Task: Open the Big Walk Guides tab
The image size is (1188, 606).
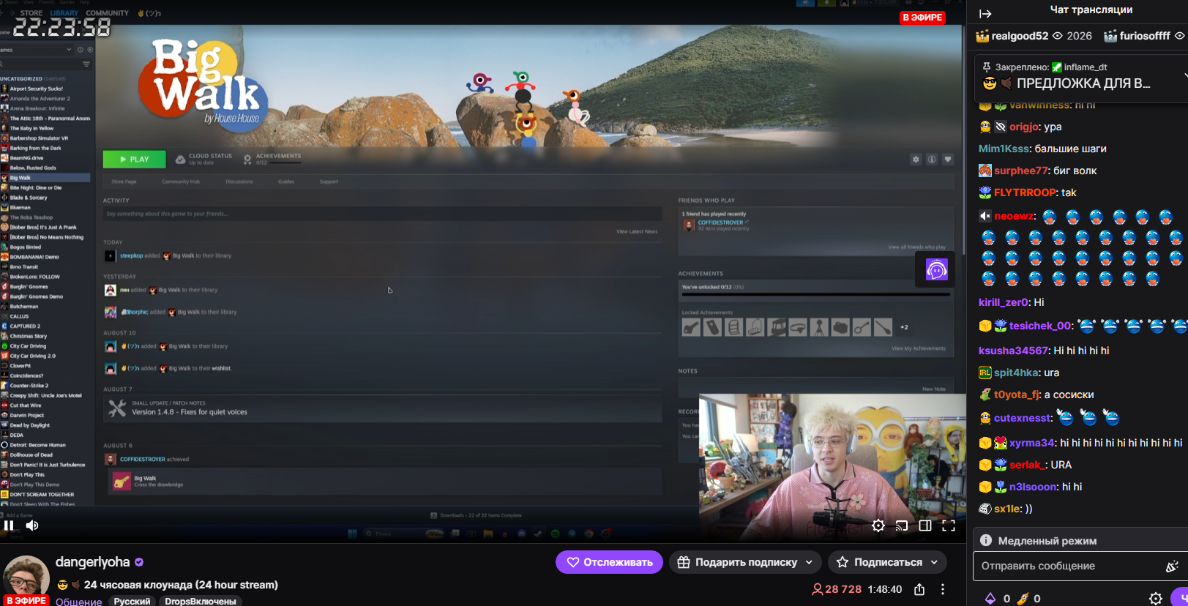Action: pyautogui.click(x=286, y=182)
